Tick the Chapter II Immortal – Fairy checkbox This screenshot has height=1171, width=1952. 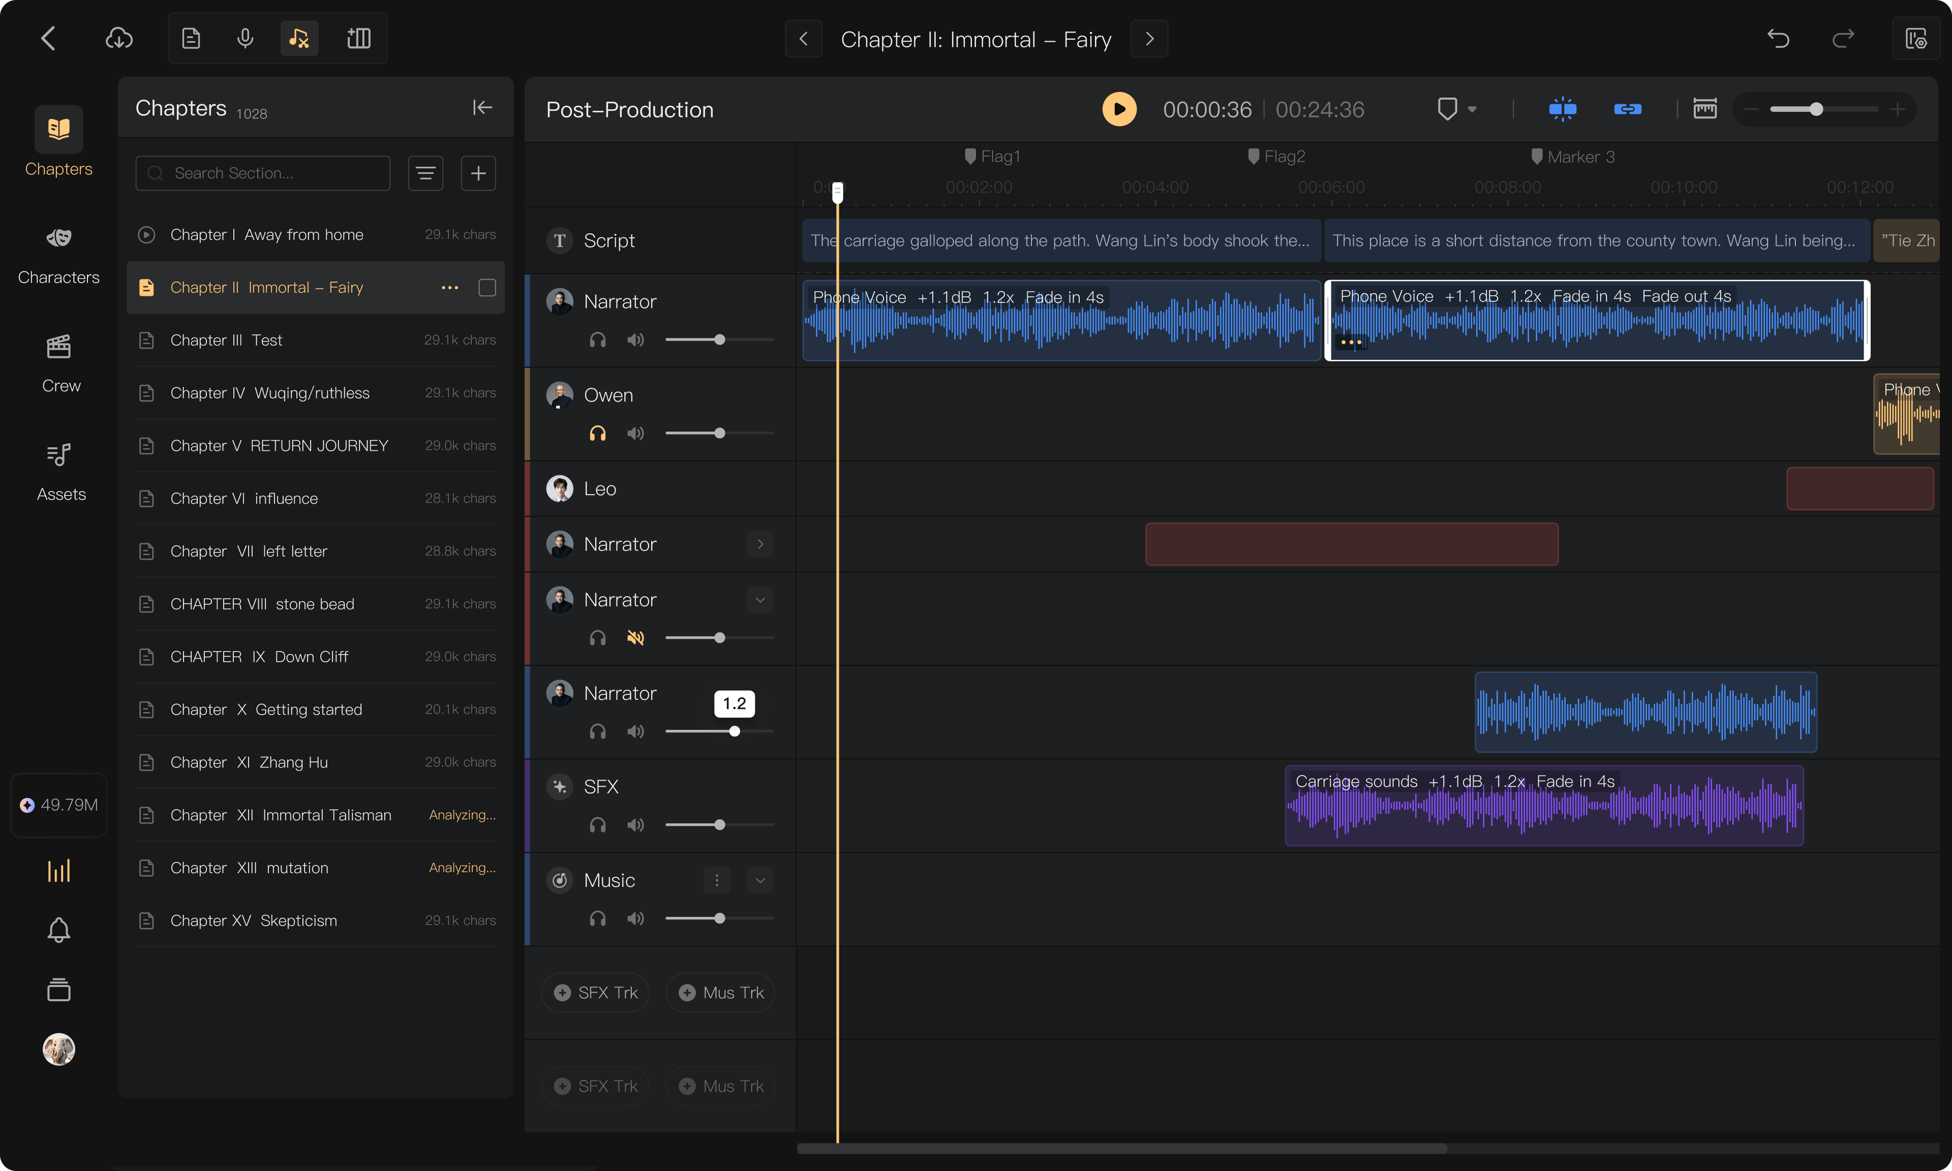pyautogui.click(x=487, y=287)
